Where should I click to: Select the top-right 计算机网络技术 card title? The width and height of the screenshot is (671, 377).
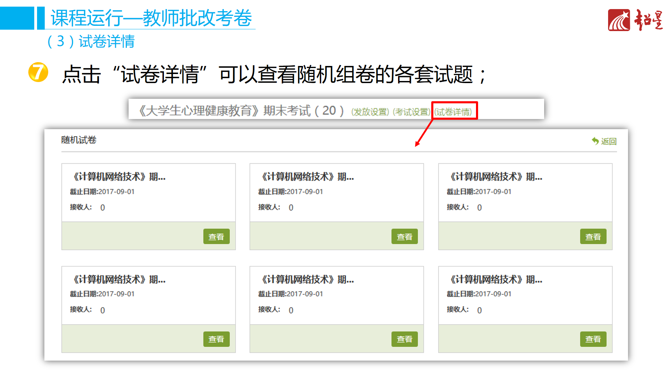pos(496,177)
